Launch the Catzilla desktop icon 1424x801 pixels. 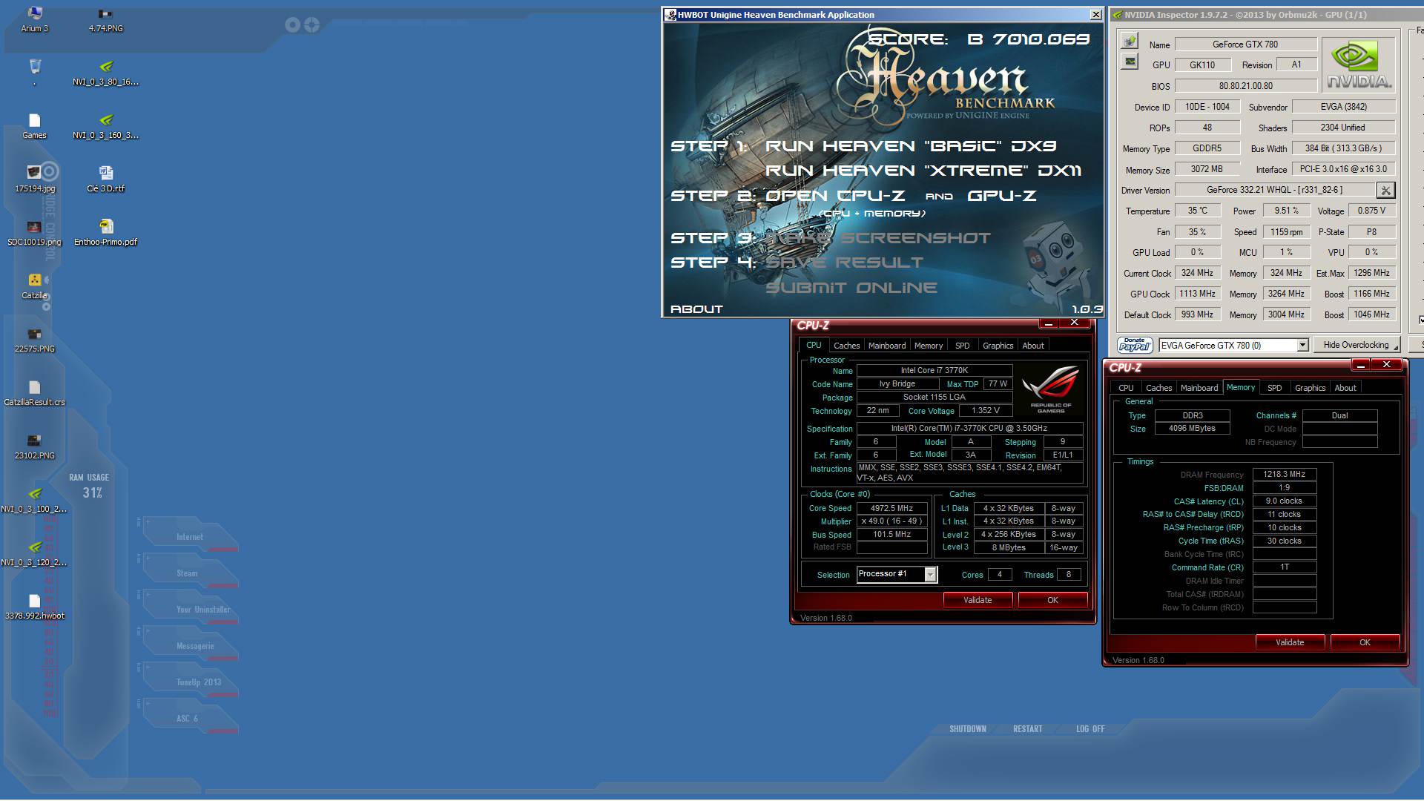(34, 287)
